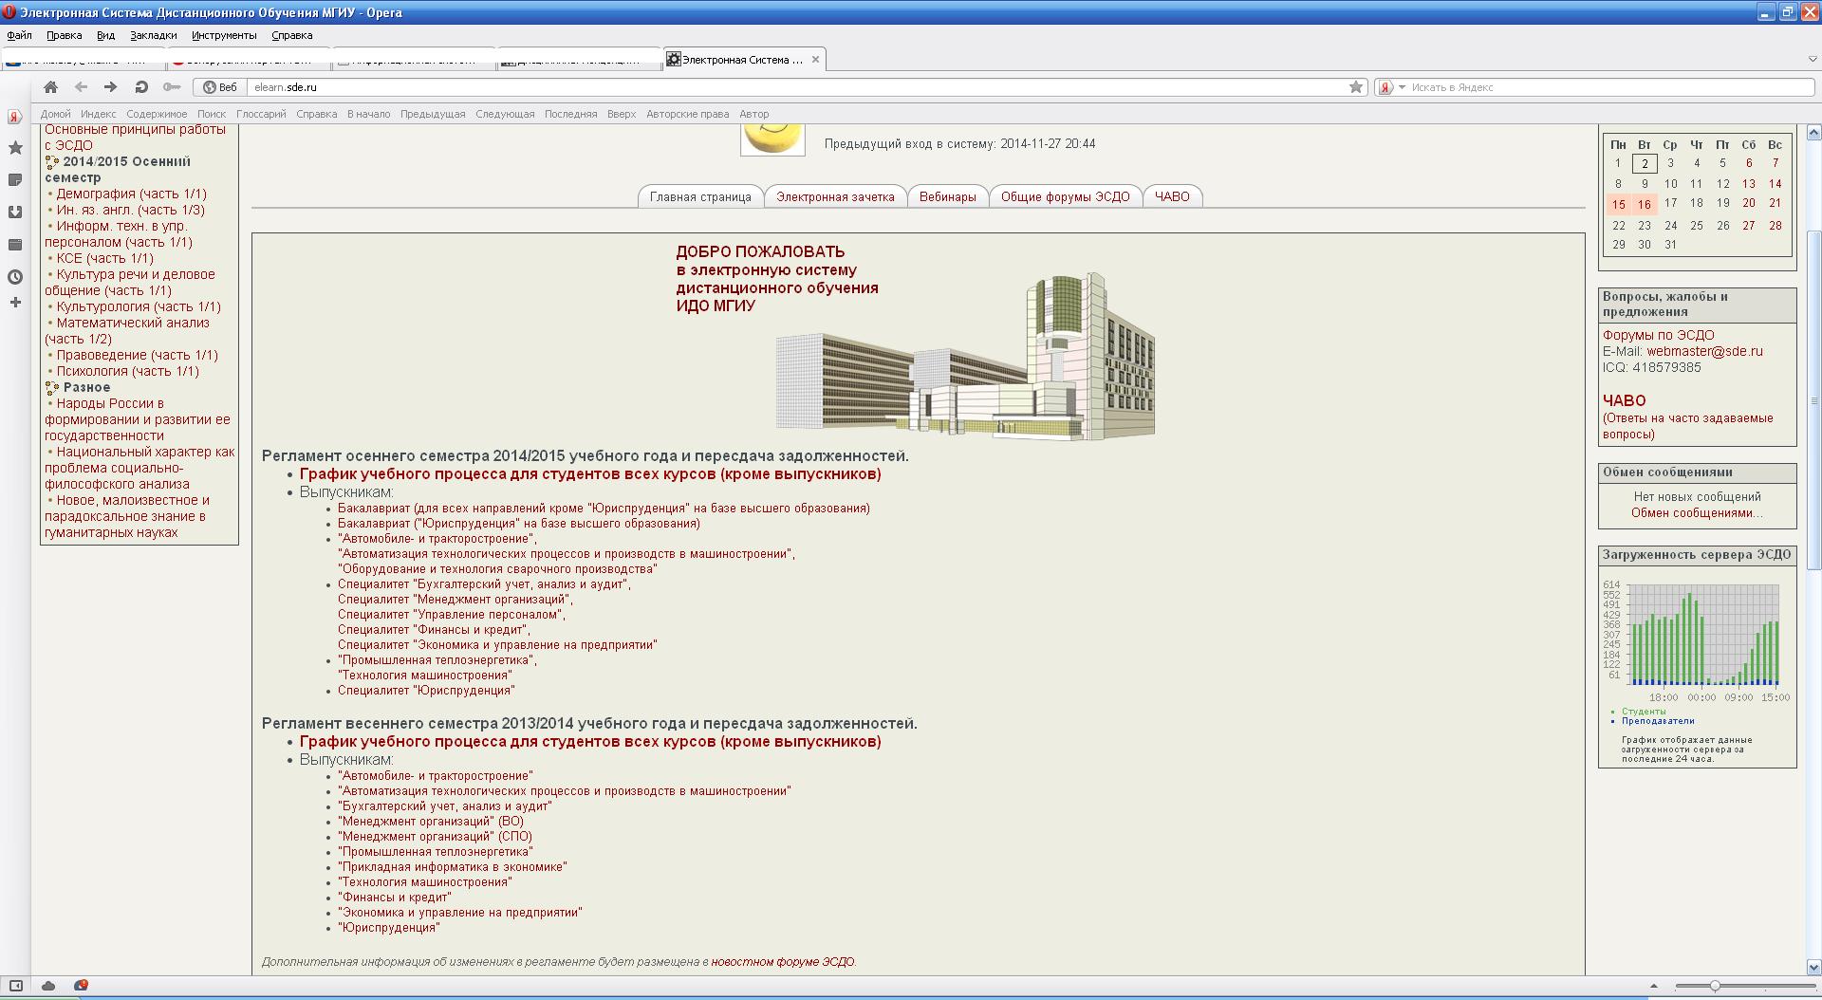
Task: Click Глоссарий in the navigation bar
Action: [261, 114]
